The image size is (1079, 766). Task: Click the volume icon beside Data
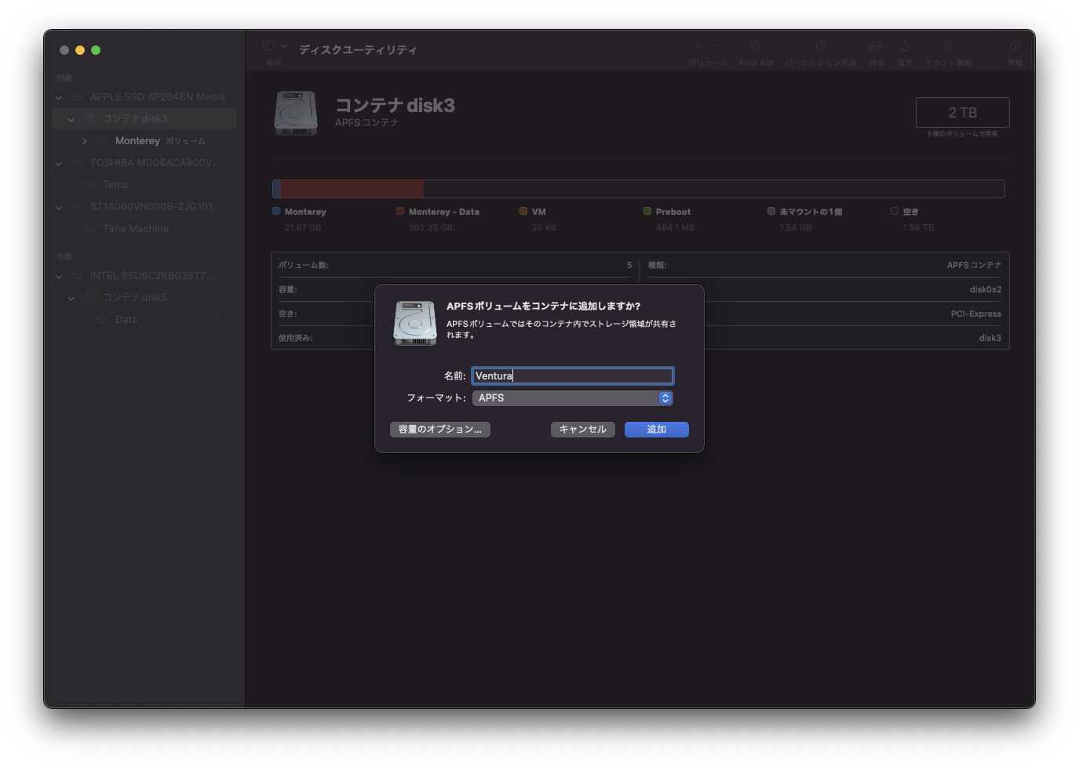point(102,319)
